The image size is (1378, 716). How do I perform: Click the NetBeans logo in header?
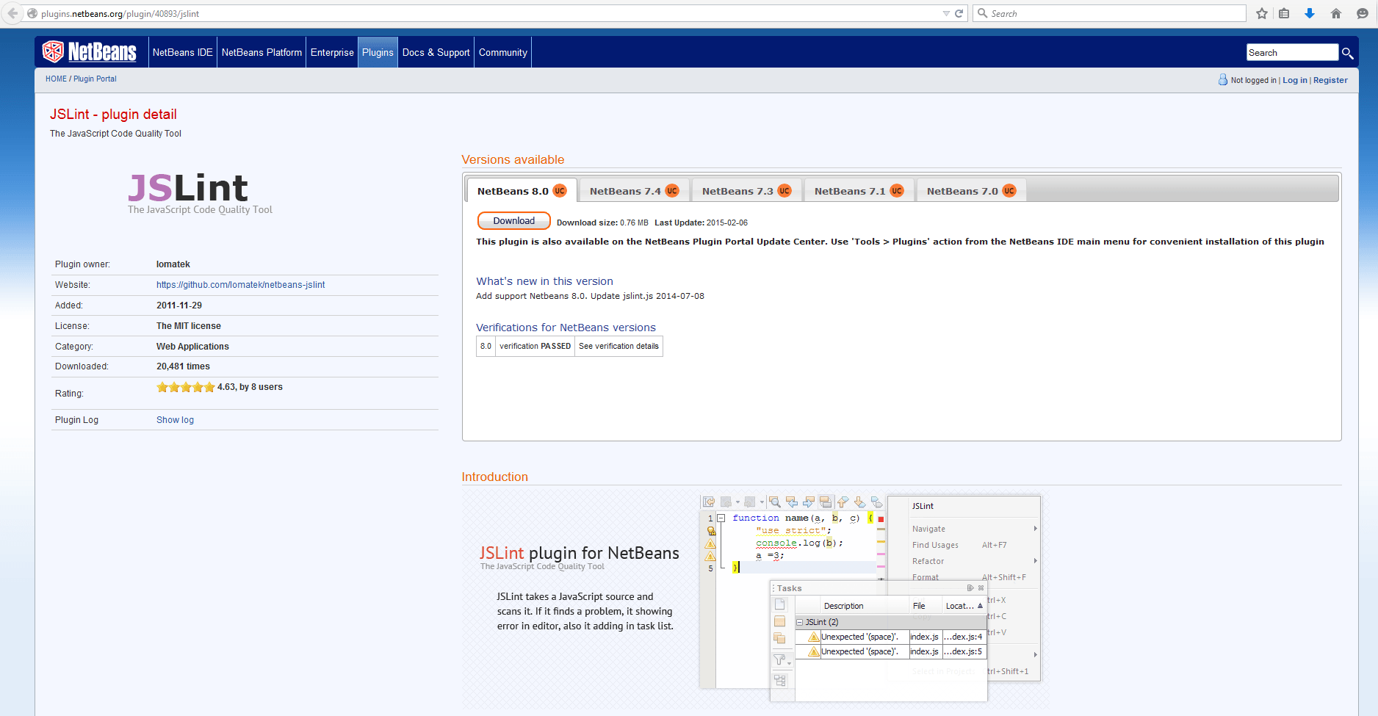click(x=90, y=52)
